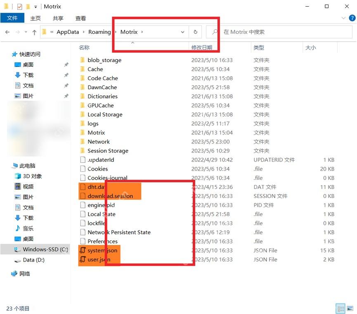Click the This PC computer icon
Viewport: 357px width, 314px height.
(x=15, y=166)
